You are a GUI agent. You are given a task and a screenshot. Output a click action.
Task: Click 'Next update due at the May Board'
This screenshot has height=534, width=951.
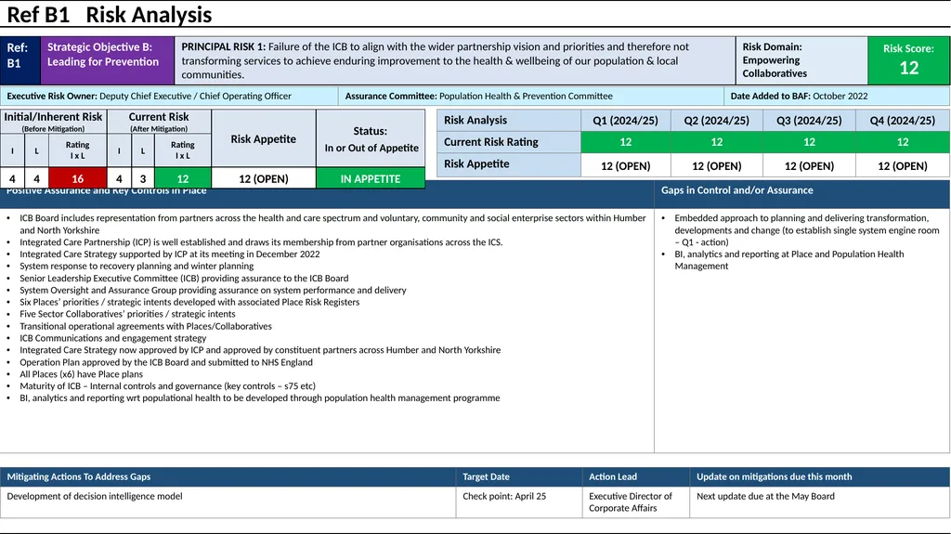[x=765, y=496]
